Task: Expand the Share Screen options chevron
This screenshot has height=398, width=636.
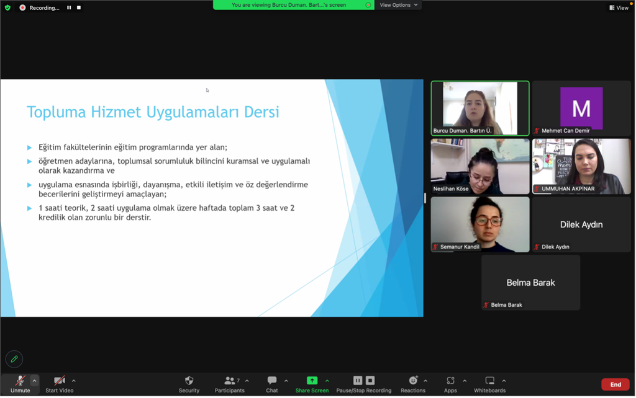Action: [327, 381]
